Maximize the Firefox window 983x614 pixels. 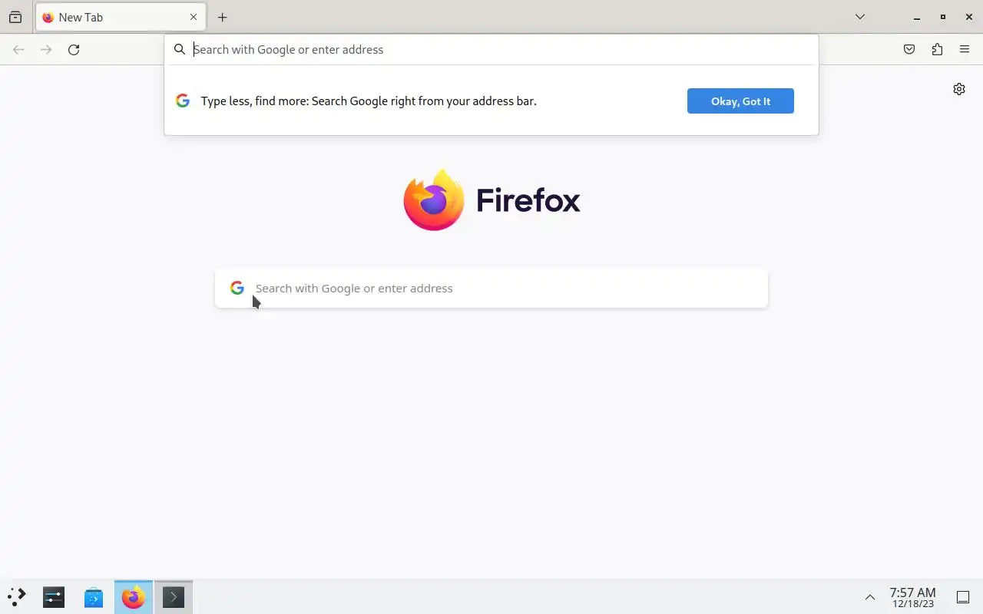coord(943,17)
